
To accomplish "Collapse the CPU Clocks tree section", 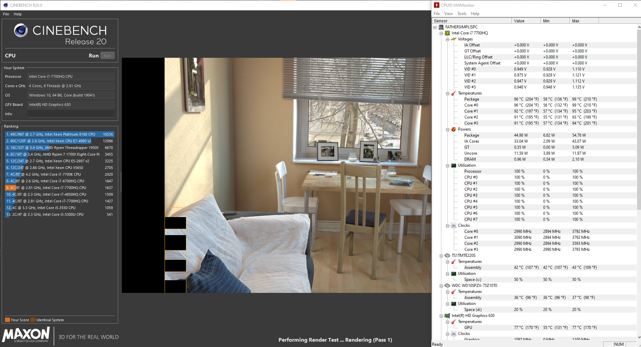I will (448, 226).
